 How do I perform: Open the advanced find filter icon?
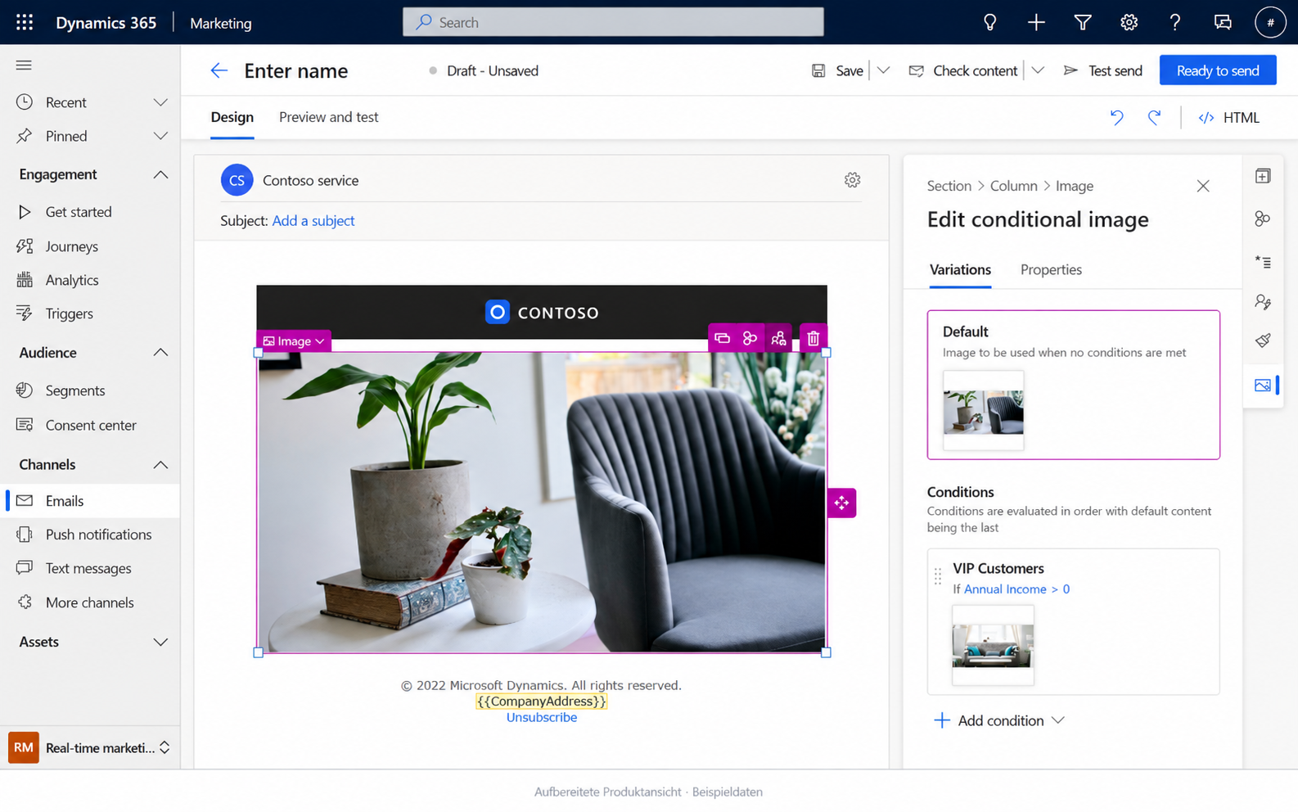click(1083, 22)
